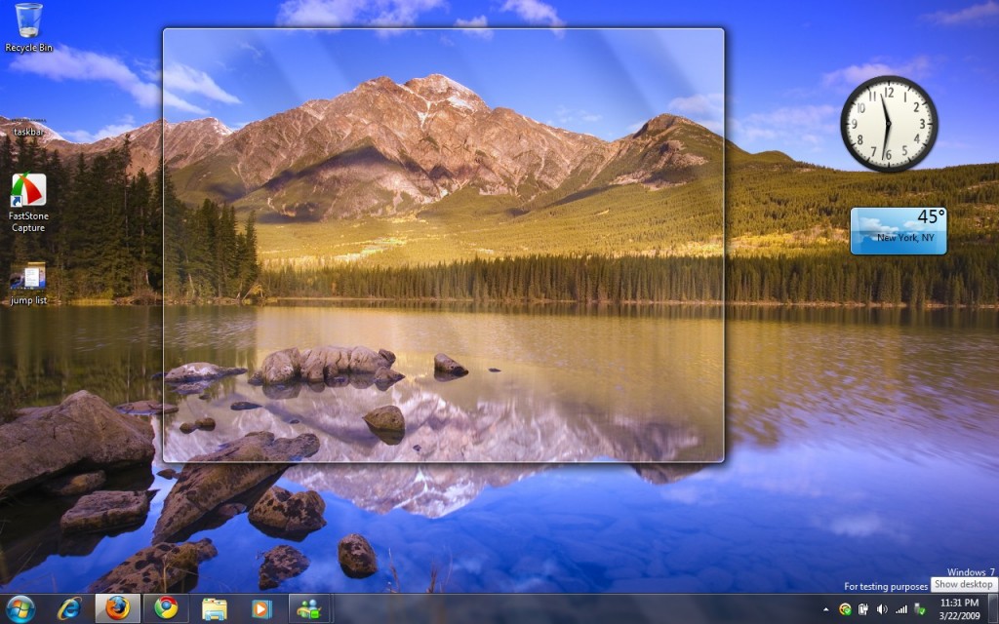Open Windows Explorer from the taskbar
This screenshot has height=624, width=999.
[214, 608]
